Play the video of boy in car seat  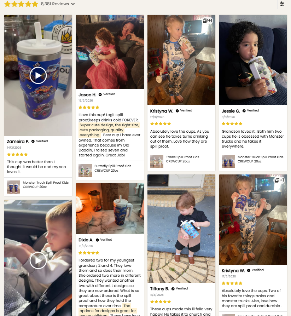coord(38,260)
